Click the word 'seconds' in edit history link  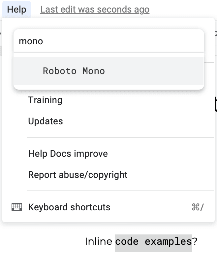coord(114,9)
